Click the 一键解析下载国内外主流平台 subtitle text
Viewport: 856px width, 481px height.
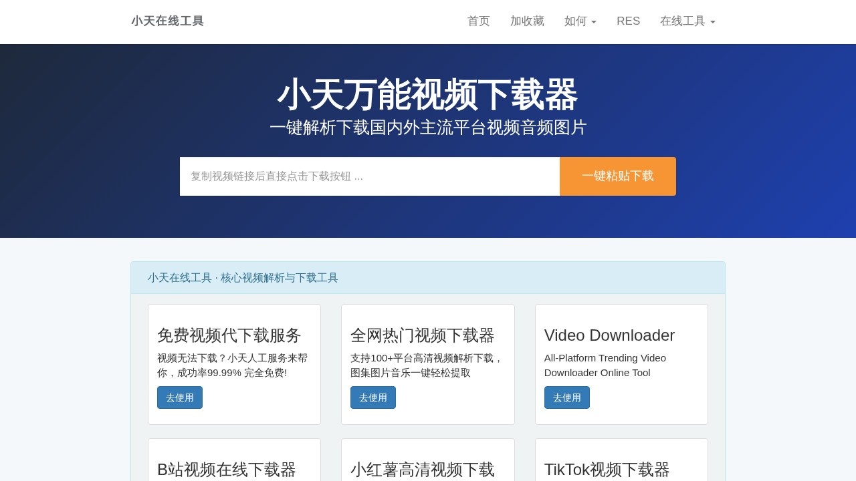click(427, 128)
